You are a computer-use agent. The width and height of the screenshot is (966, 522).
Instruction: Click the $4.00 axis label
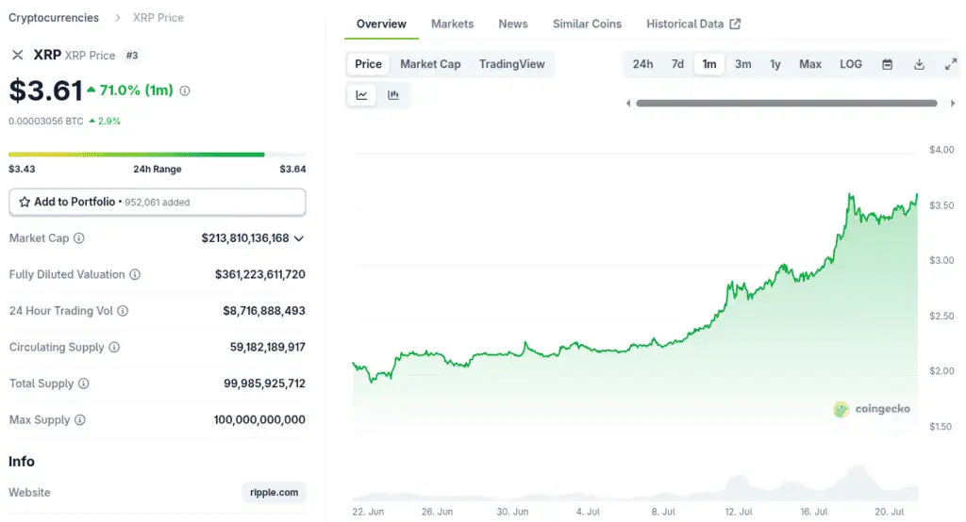pyautogui.click(x=941, y=150)
